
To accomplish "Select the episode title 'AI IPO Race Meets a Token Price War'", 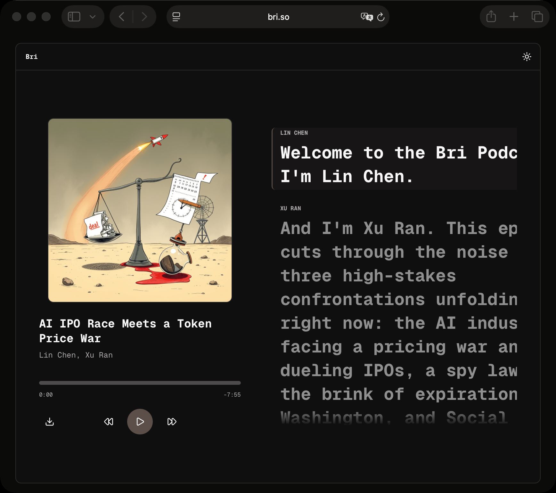I will (126, 331).
